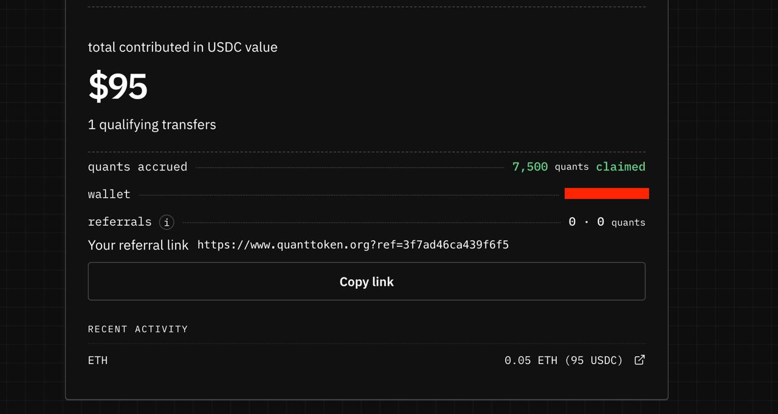This screenshot has width=778, height=414.
Task: Click the 7,500 quants amount
Action: pos(551,166)
